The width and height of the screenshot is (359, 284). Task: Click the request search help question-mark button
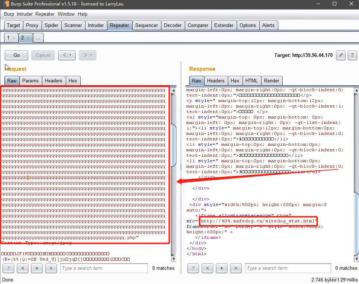[x=8, y=268]
